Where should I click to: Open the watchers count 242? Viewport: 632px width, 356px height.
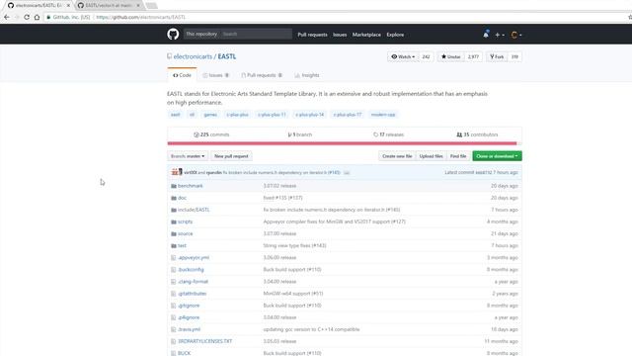coord(426,57)
